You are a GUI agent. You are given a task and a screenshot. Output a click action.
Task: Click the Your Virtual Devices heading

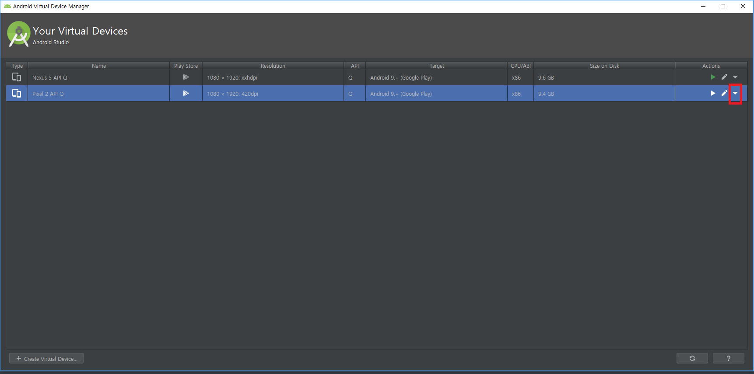[81, 31]
